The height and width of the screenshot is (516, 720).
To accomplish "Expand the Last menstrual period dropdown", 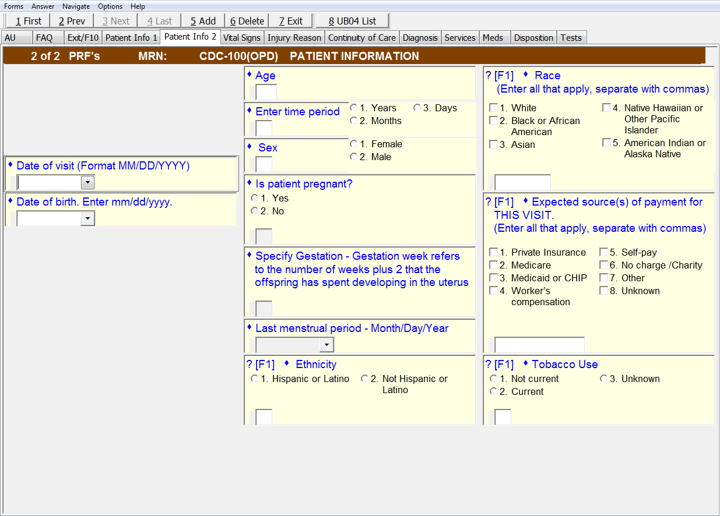I will (326, 345).
